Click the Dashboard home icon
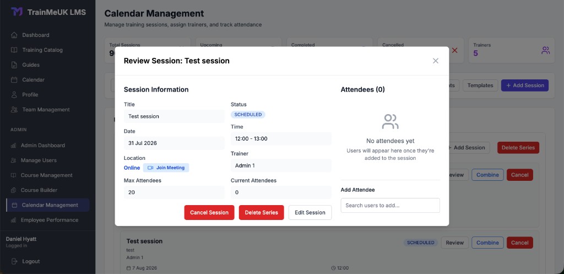The width and height of the screenshot is (564, 274). click(14, 35)
